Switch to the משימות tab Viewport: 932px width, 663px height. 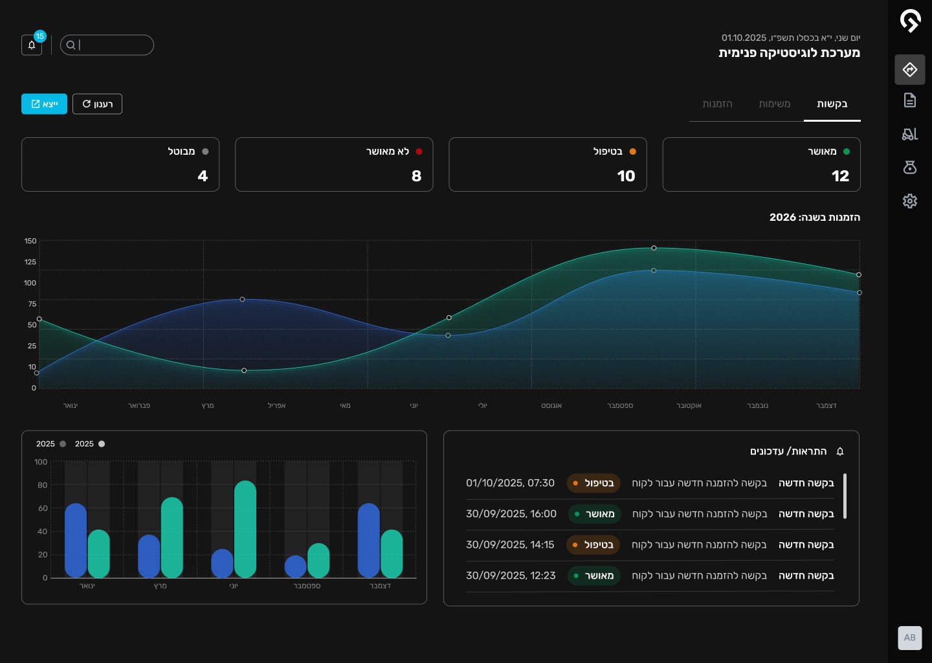click(x=775, y=104)
